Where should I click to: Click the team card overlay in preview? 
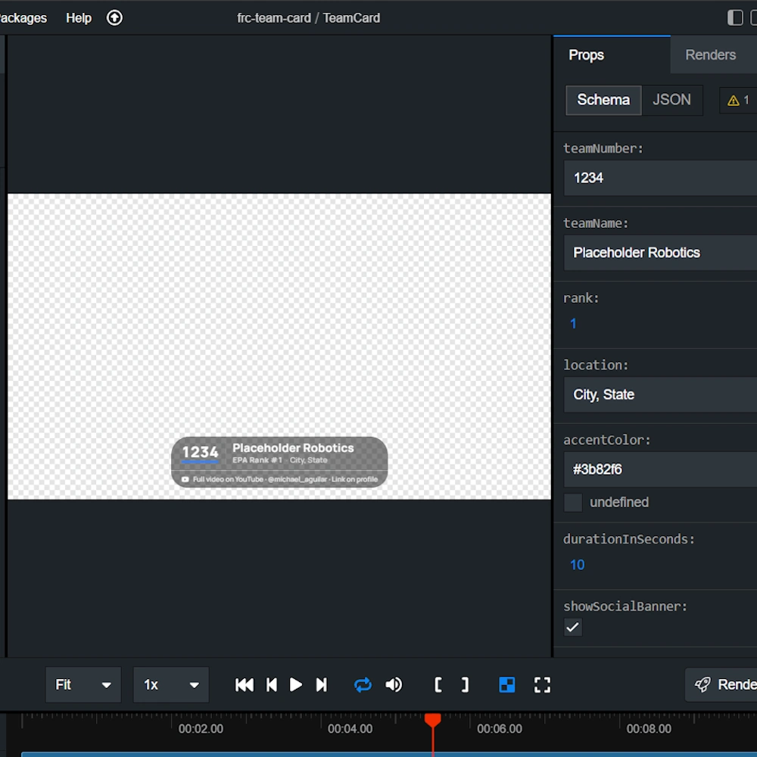click(x=279, y=462)
